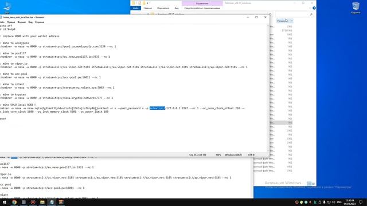Click the green 'k' tray icon
Screen dimensions: 367x206
315,202
